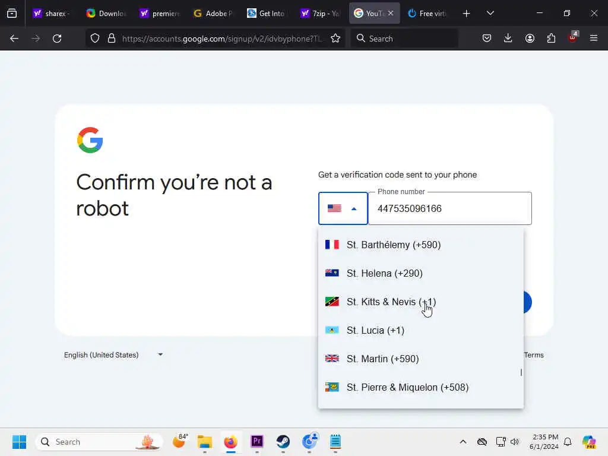The width and height of the screenshot is (608, 456).
Task: Select St. Martin (+590)
Action: (x=421, y=359)
